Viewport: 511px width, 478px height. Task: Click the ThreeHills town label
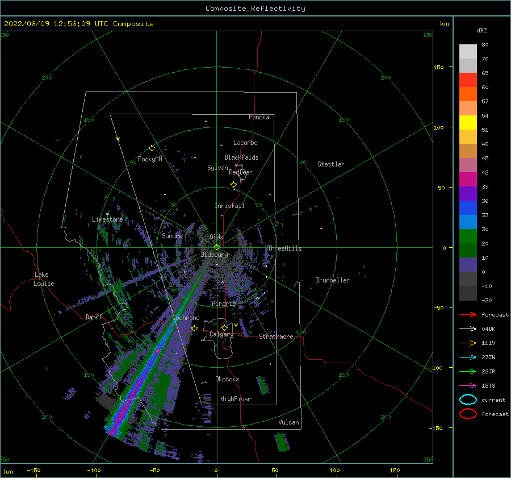click(284, 248)
